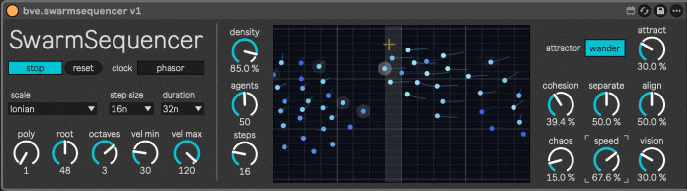Click the bve.swarmsequencer v1 title

coord(82,11)
